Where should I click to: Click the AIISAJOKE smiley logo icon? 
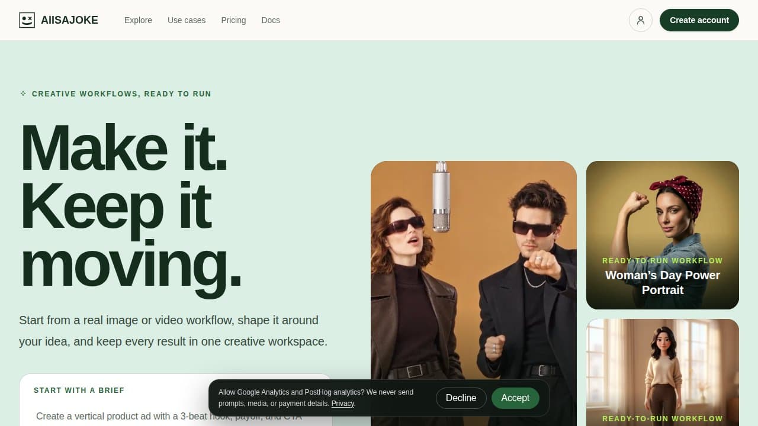point(27,20)
